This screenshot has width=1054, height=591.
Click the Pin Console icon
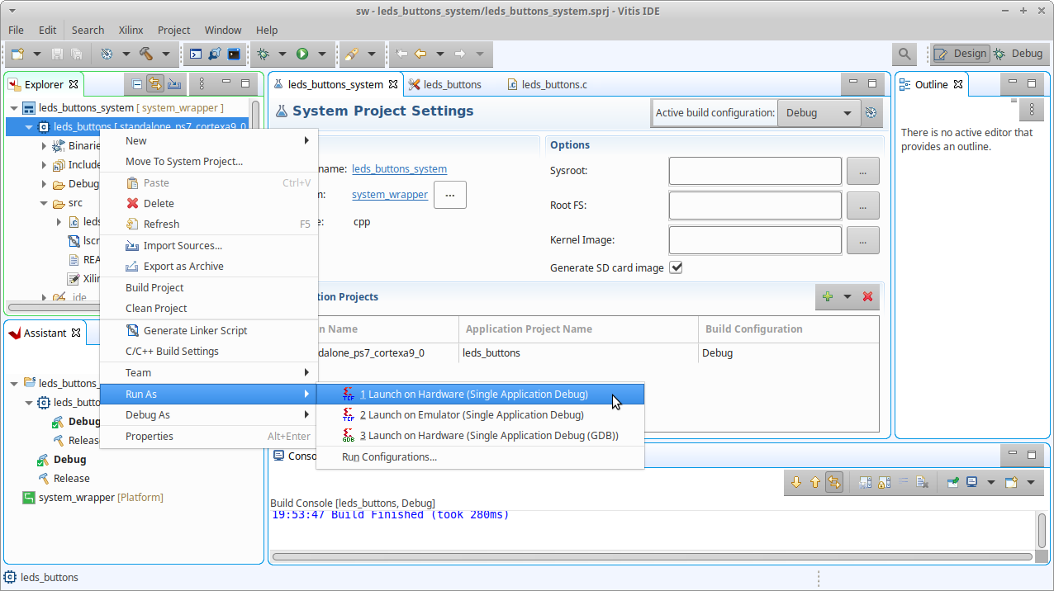952,483
